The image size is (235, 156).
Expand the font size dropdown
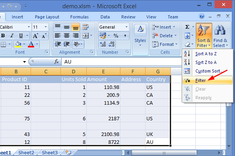[x=46, y=27]
